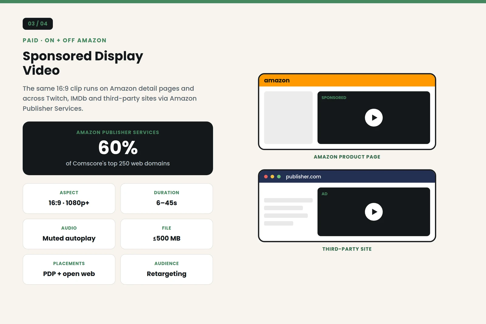Play the sponsored video on the Amazon product page
The image size is (486, 324).
(374, 118)
